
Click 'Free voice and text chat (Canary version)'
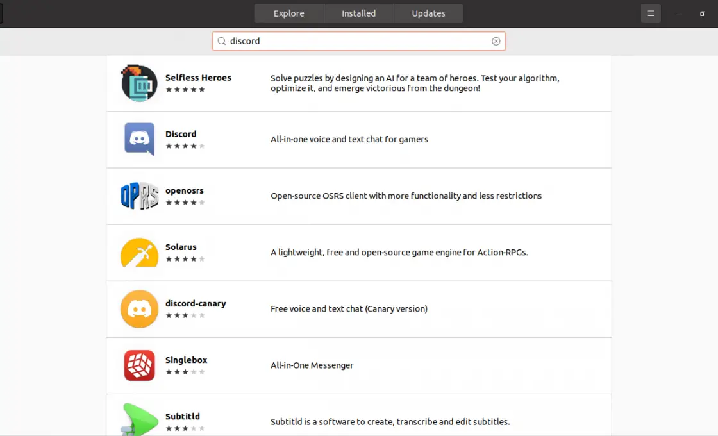pos(349,309)
